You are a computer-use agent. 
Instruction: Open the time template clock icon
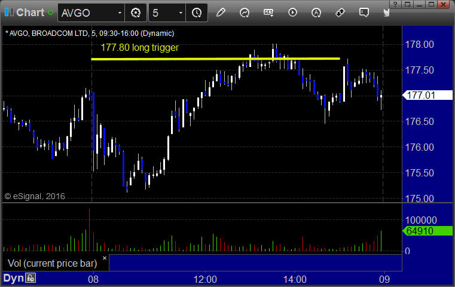pyautogui.click(x=197, y=13)
